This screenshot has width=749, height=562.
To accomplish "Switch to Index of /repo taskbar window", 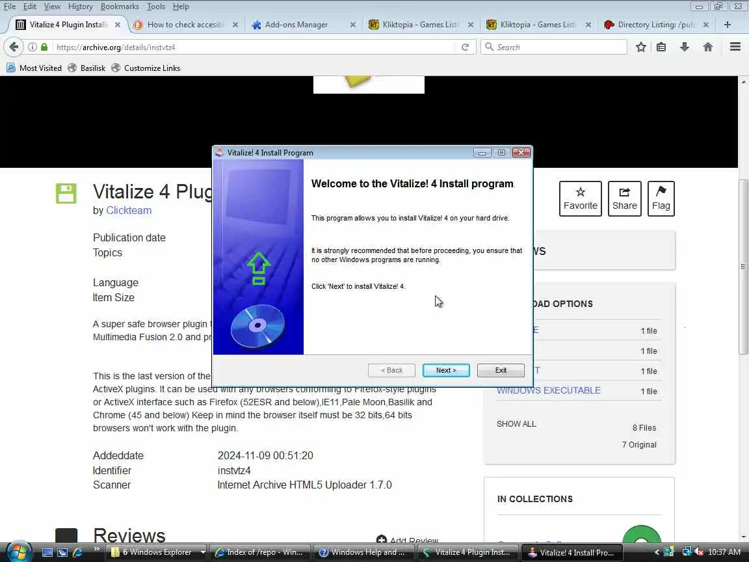I will (x=259, y=552).
